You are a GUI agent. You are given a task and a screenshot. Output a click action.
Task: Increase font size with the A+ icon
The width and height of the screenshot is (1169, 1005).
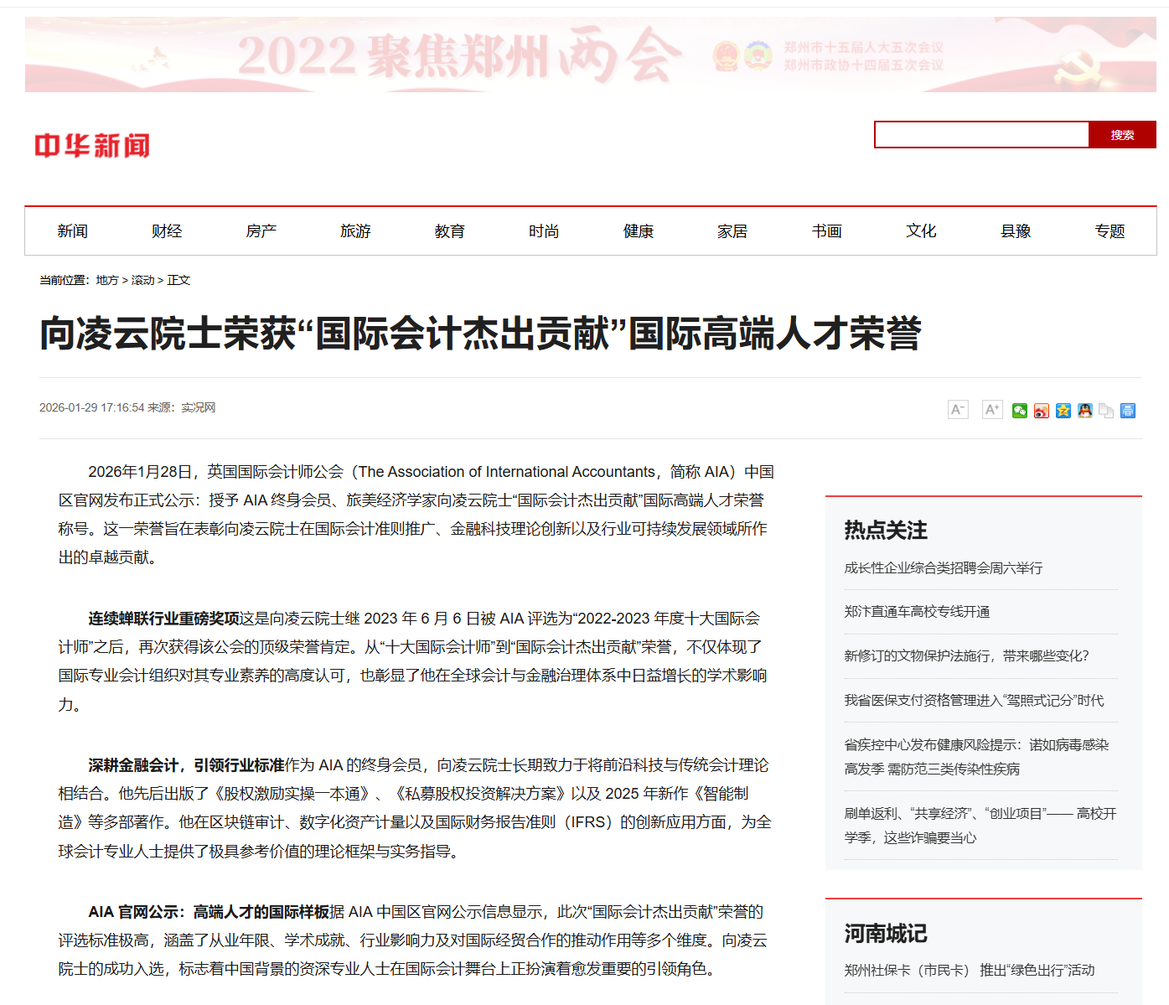[x=992, y=410]
